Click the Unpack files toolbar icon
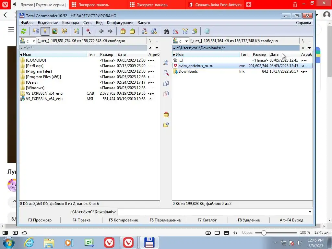The width and height of the screenshot is (332, 249). point(132,31)
